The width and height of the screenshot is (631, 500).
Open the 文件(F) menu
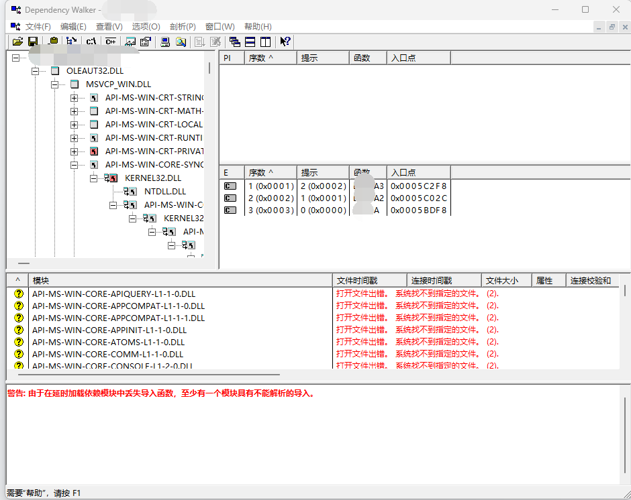[x=38, y=27]
